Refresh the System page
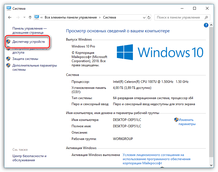218x172 pixels. [x=149, y=17]
